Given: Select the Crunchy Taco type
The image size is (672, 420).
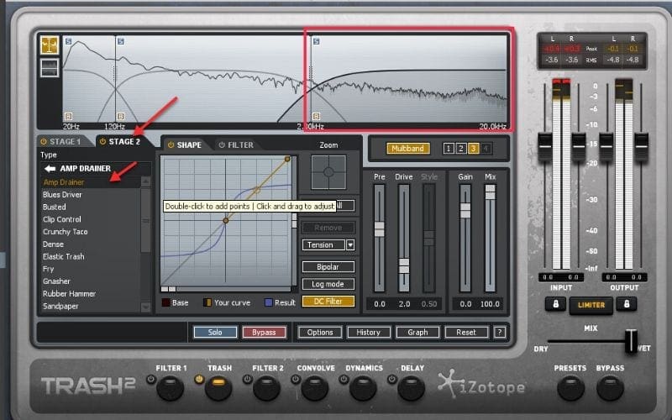Looking at the screenshot, I should (x=66, y=232).
